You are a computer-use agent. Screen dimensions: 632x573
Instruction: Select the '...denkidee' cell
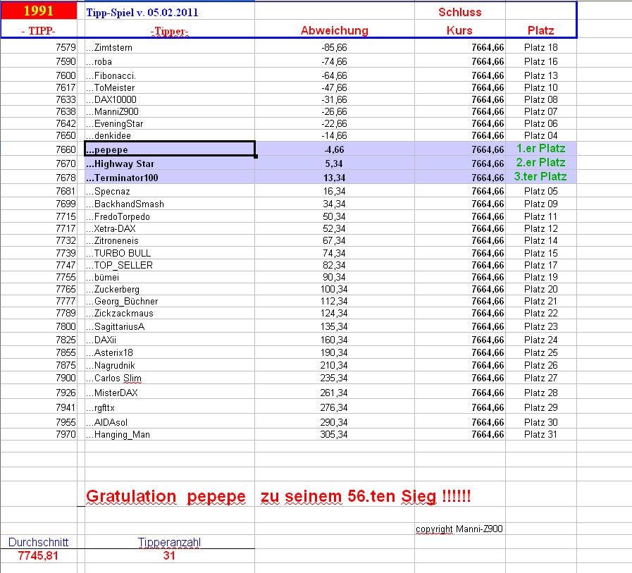pyautogui.click(x=170, y=136)
